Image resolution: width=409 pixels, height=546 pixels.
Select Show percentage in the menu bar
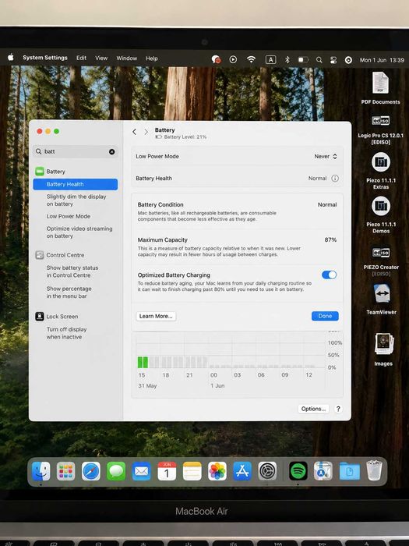(x=69, y=292)
